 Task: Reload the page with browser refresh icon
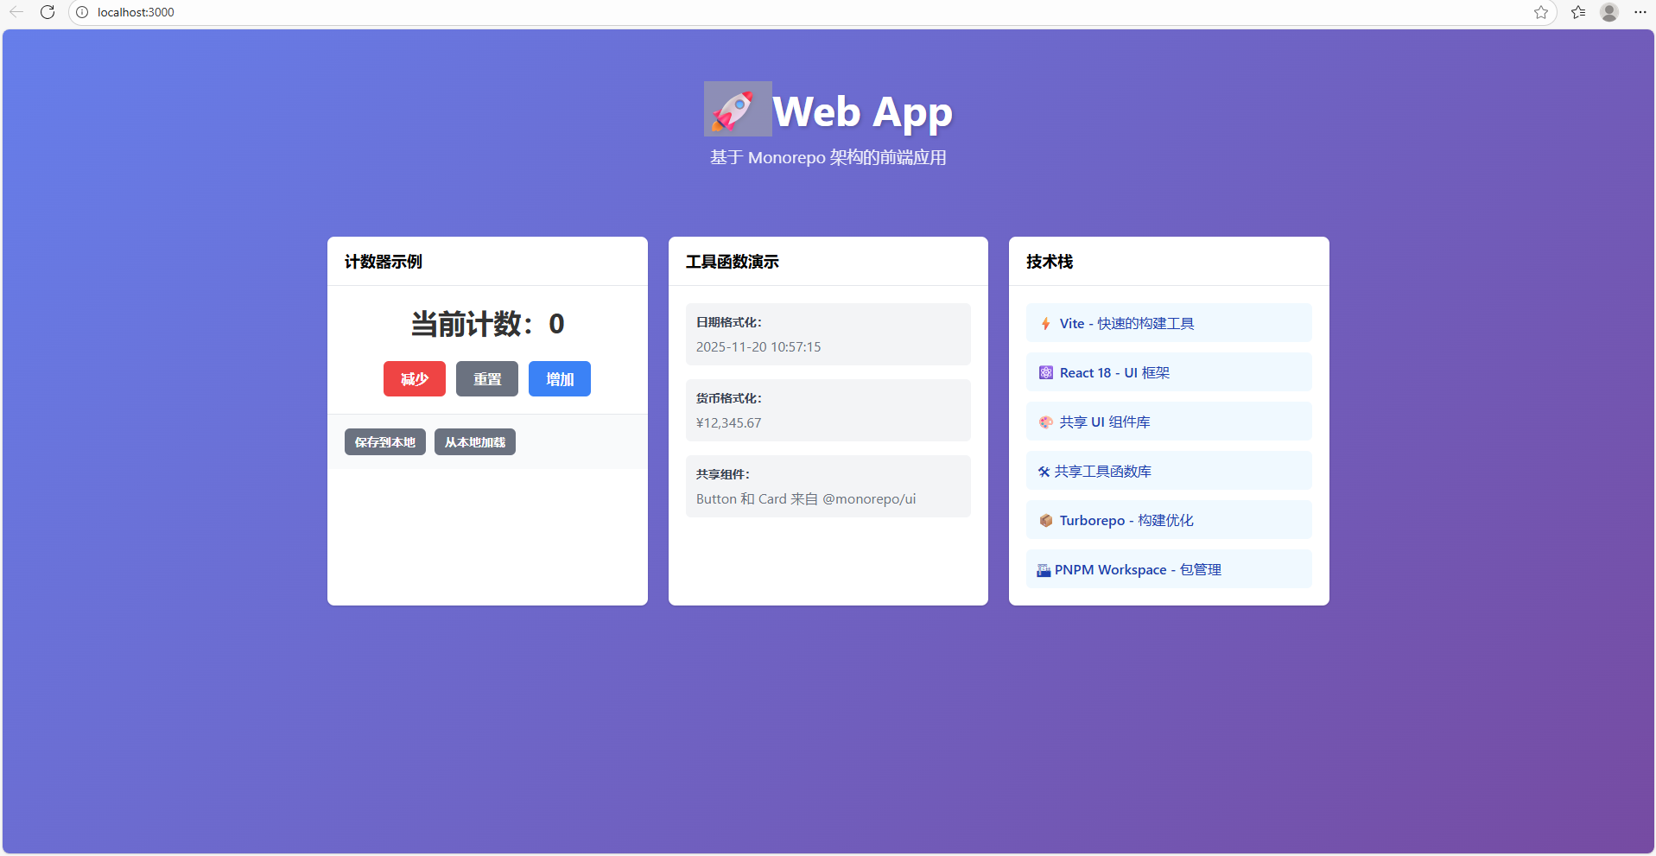[48, 12]
